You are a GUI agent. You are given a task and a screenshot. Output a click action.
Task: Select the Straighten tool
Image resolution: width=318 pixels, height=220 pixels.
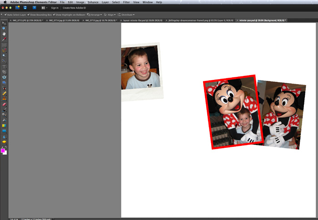[4, 83]
